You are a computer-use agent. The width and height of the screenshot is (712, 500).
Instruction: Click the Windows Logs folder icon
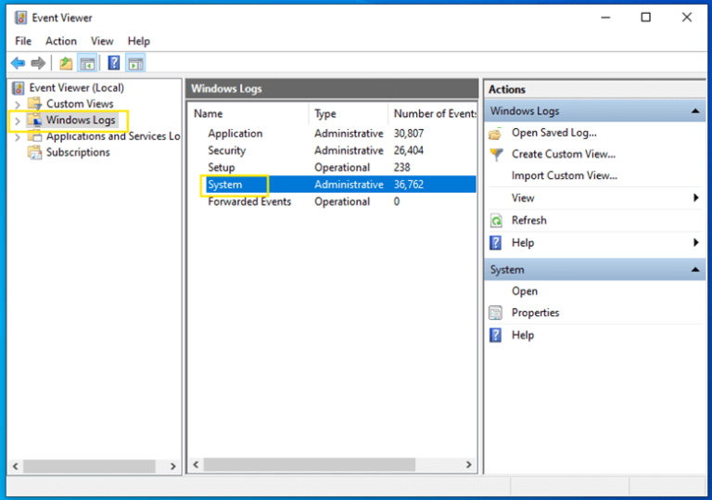click(x=34, y=120)
